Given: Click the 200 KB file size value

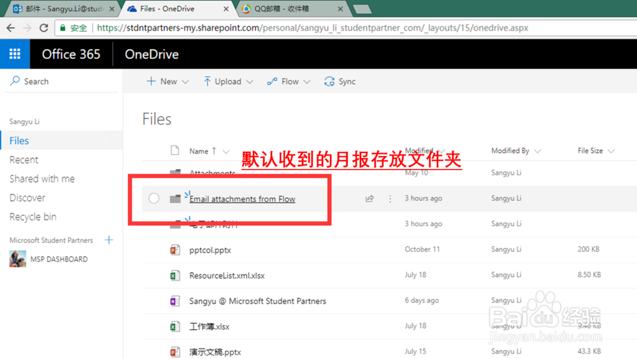Looking at the screenshot, I should (x=588, y=249).
